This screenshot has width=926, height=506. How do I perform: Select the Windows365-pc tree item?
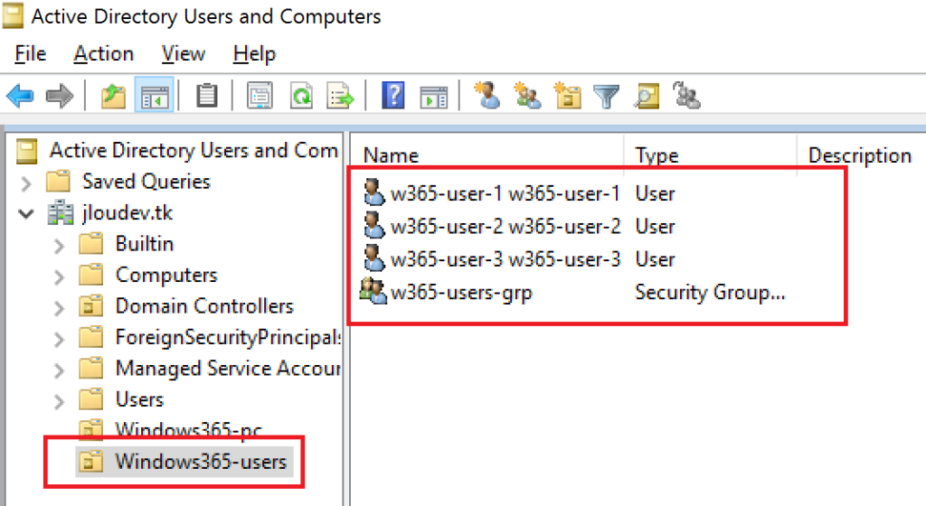point(188,429)
